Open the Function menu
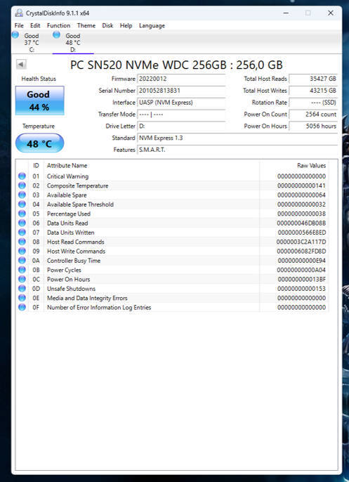 pos(58,25)
